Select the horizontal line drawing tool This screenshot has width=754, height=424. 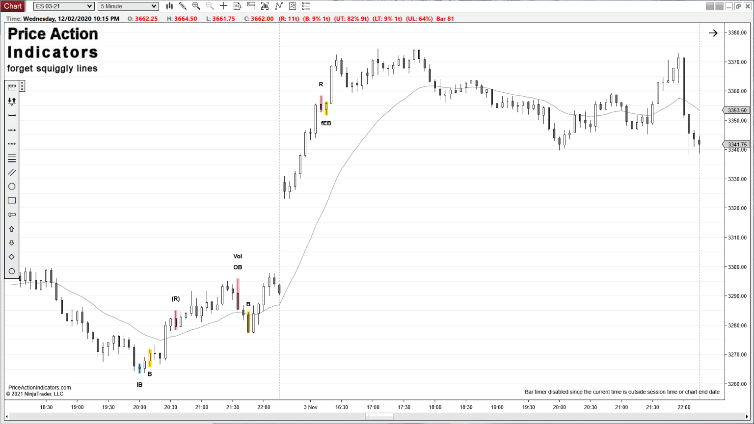coord(12,115)
